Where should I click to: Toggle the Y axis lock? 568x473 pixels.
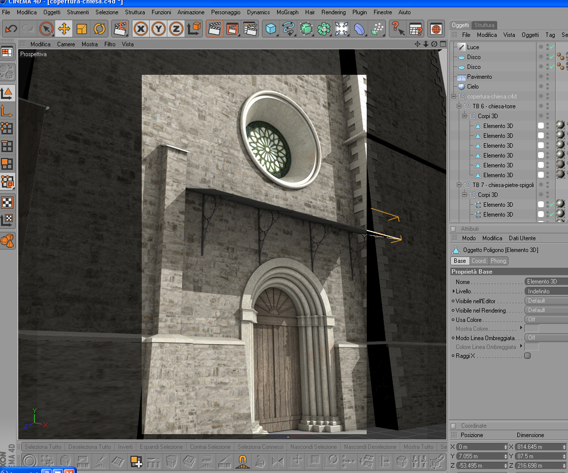[158, 29]
